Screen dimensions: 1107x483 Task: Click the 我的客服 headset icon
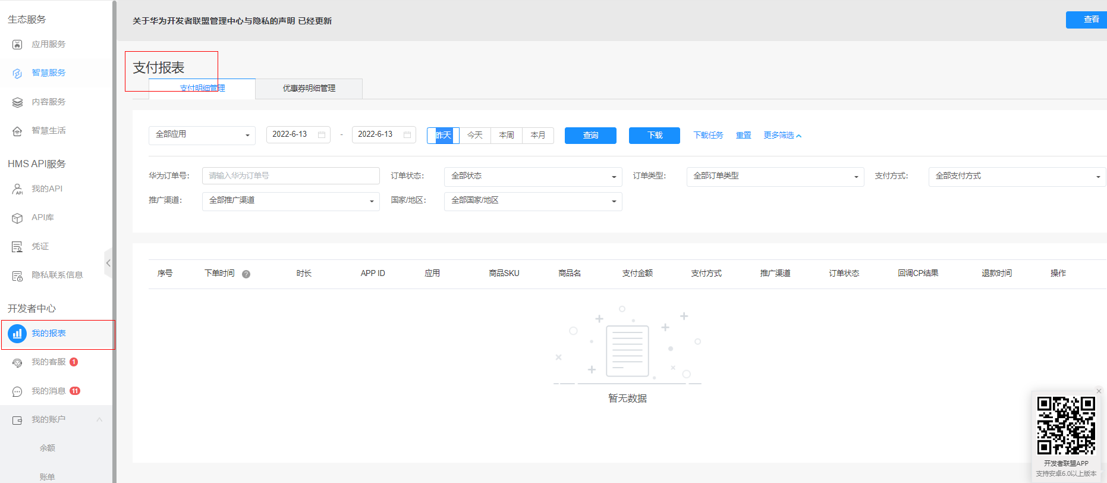click(x=17, y=362)
